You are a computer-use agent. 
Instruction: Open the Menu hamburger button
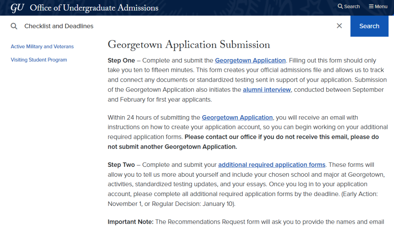[378, 7]
